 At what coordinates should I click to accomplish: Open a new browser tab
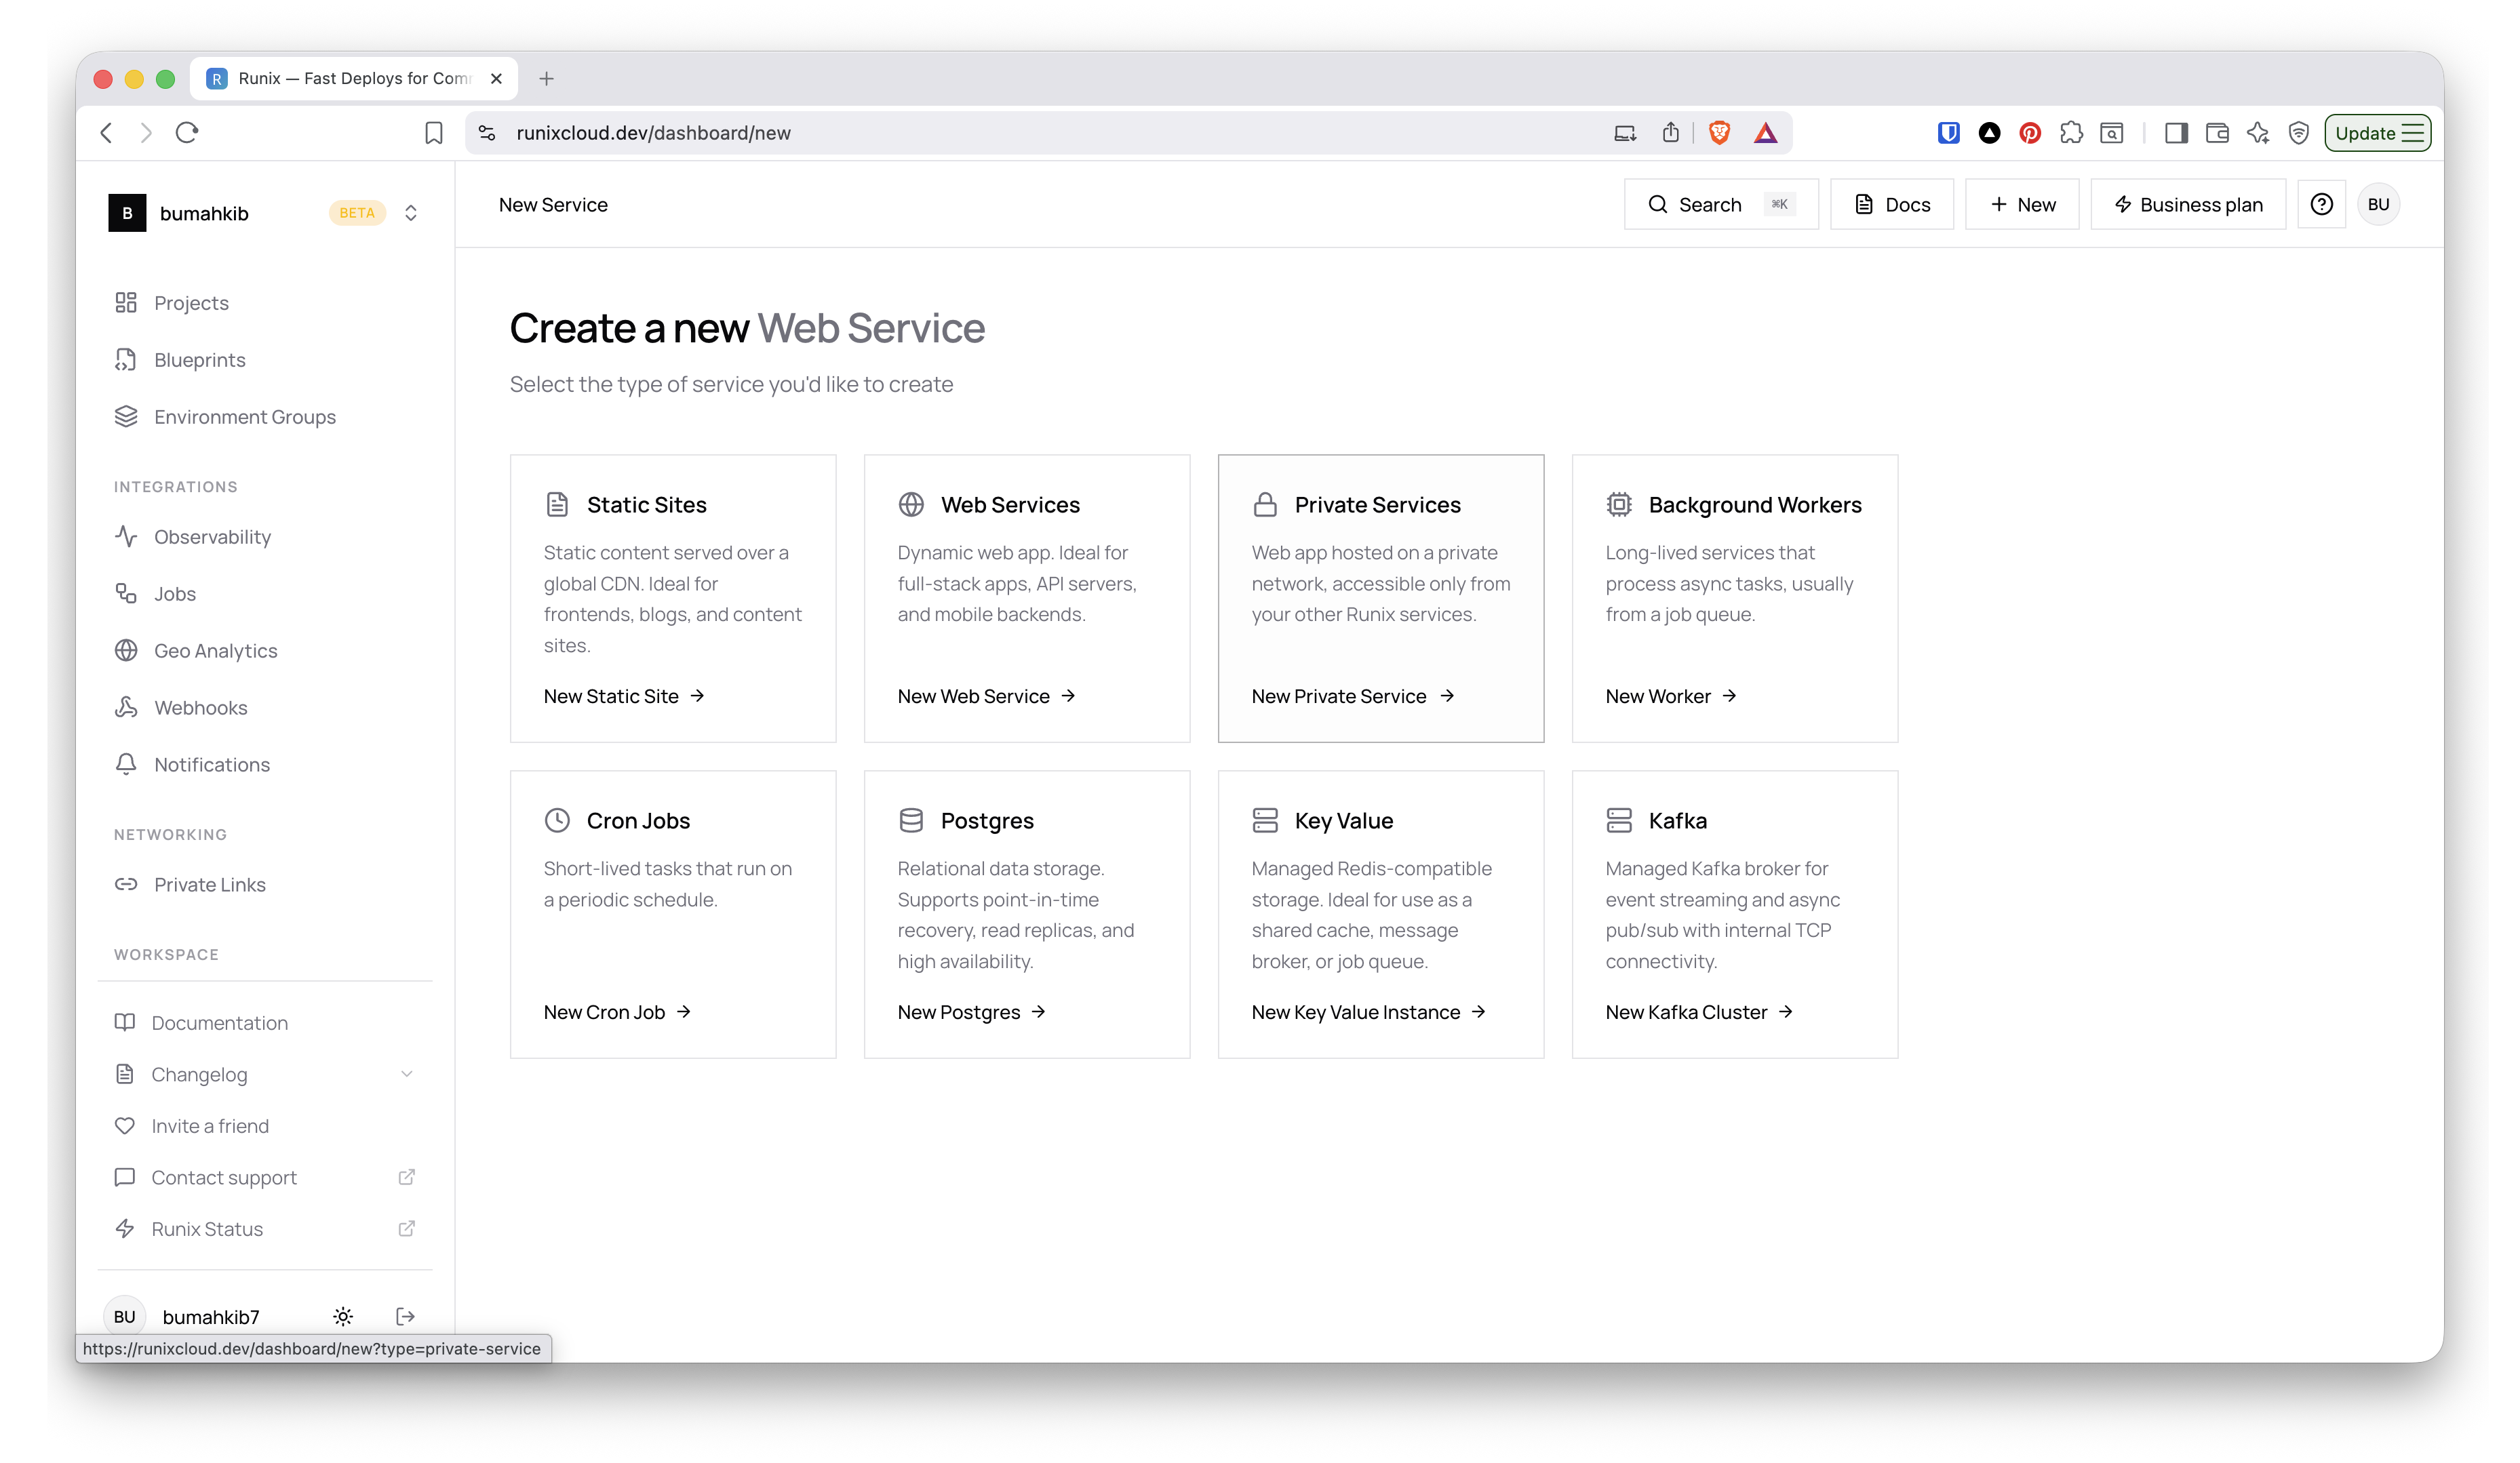[546, 79]
